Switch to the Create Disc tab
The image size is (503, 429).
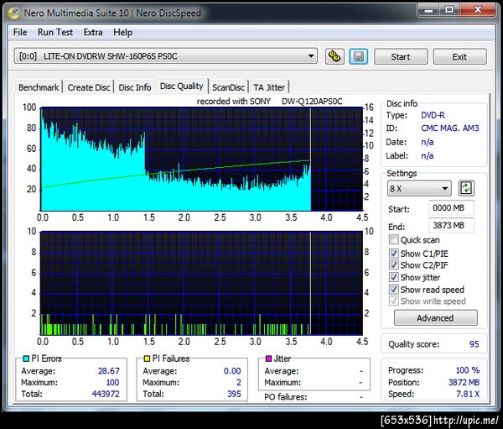[x=89, y=87]
